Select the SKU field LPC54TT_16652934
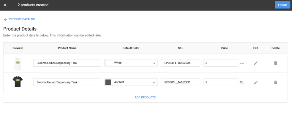 181,63
